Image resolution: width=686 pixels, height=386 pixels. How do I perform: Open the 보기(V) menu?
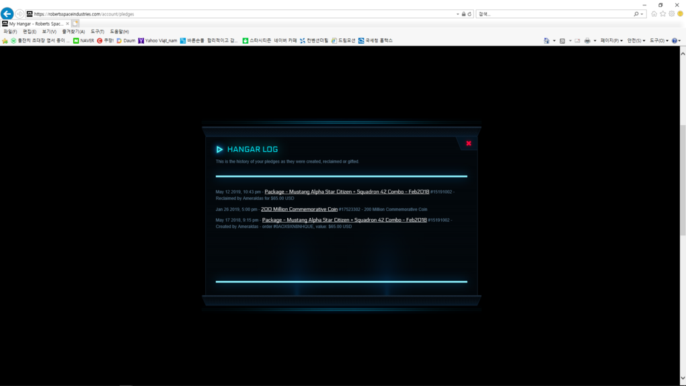tap(49, 32)
